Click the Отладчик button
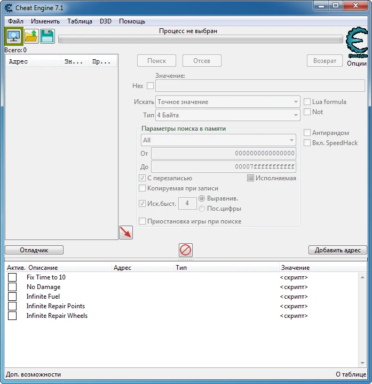This screenshot has height=384, width=372. pos(34,250)
